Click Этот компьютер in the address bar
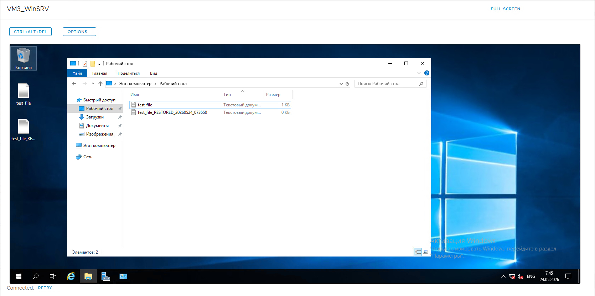This screenshot has width=595, height=296. click(135, 84)
